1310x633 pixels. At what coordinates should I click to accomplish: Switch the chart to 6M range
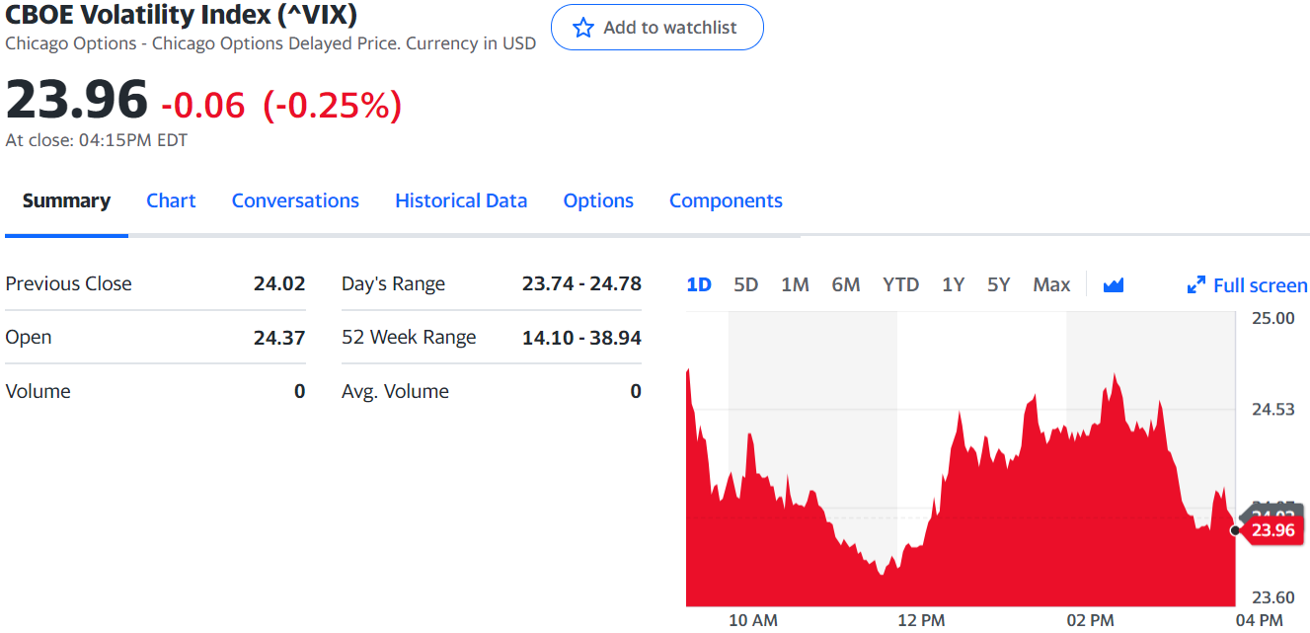coord(846,284)
